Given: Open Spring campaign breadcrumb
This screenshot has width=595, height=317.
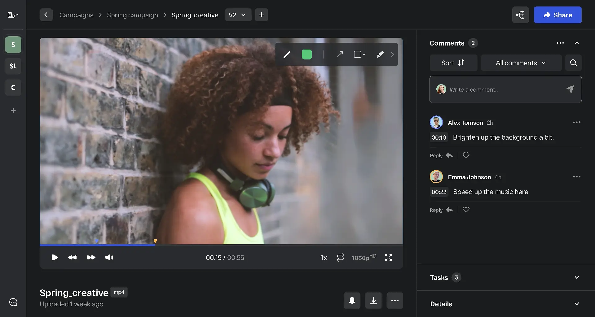Looking at the screenshot, I should pos(132,15).
